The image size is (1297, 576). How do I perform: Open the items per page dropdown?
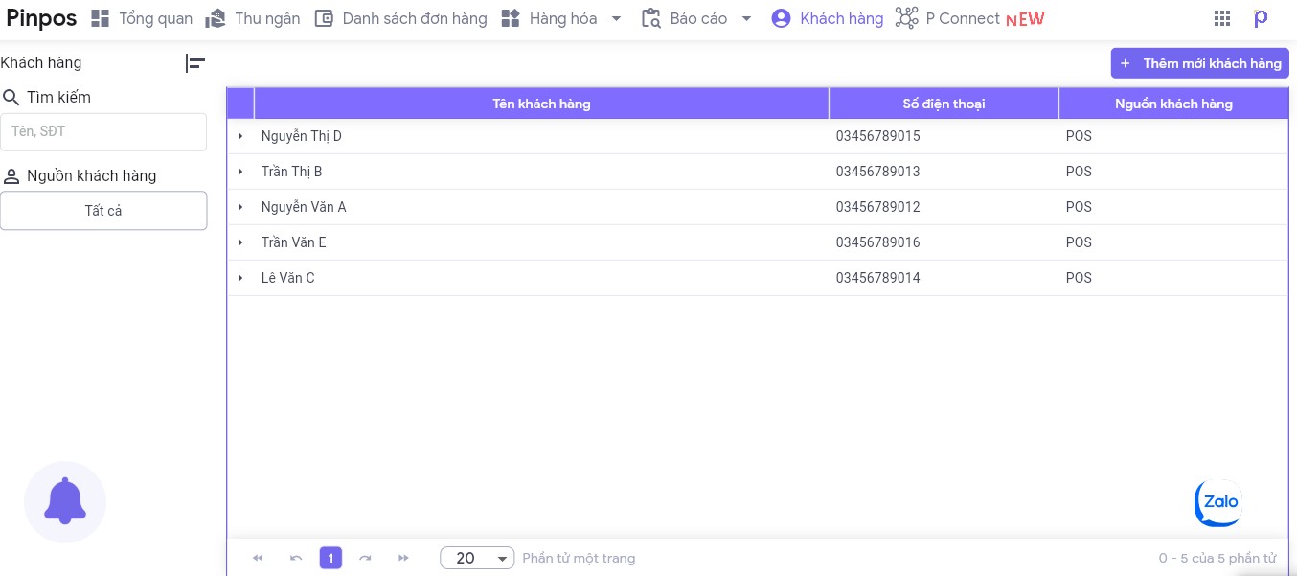click(477, 558)
